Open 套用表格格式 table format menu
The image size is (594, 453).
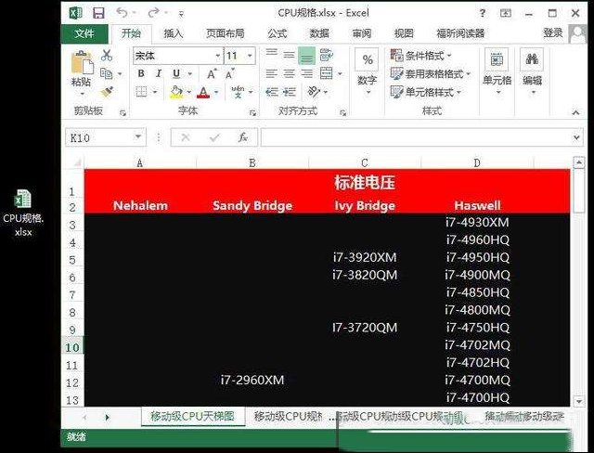(431, 73)
